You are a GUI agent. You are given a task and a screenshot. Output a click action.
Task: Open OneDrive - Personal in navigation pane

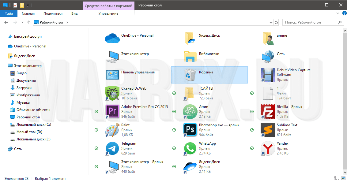(x=30, y=46)
